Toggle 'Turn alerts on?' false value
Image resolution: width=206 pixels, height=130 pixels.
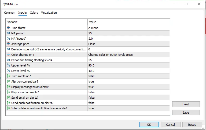click(128, 76)
